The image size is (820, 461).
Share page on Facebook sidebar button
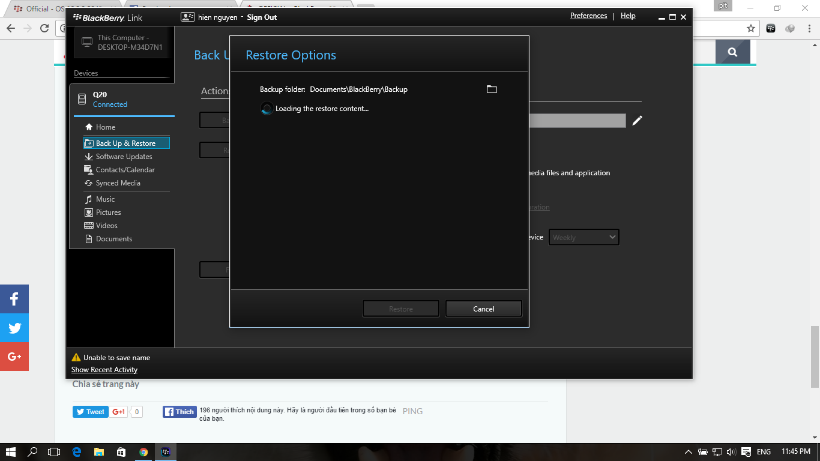pos(14,299)
